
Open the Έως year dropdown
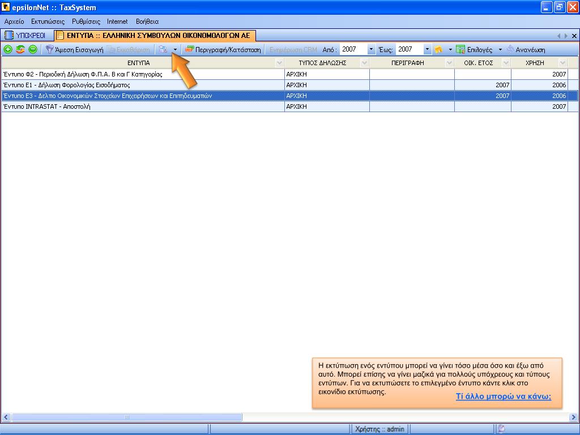(x=428, y=49)
